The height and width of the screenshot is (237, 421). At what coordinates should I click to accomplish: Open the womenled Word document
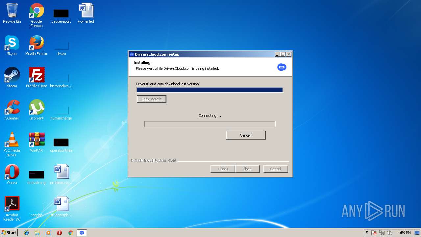[x=86, y=13]
